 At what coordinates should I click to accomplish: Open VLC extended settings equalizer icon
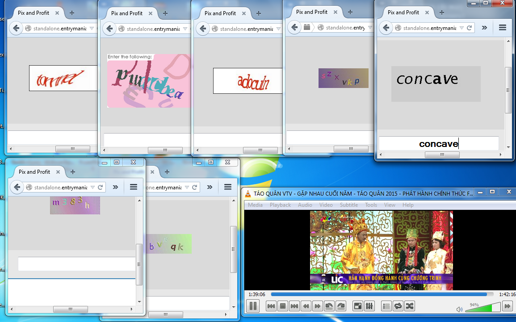(369, 306)
